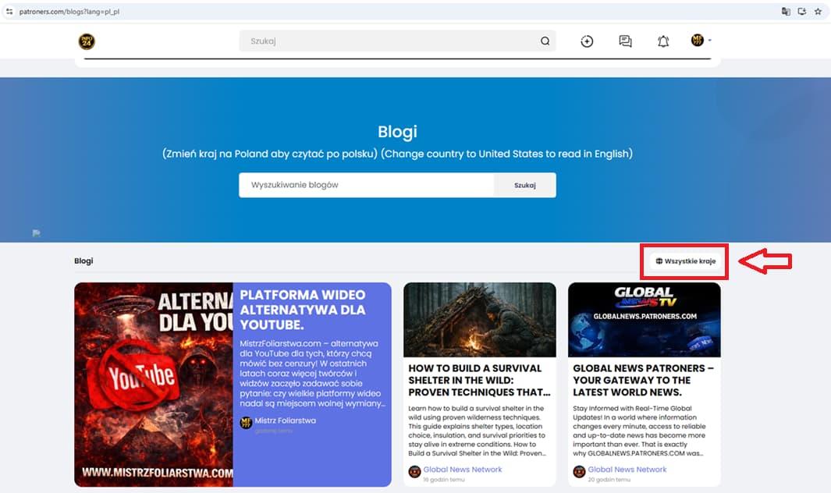
Task: Click the Szukaj button for blog search
Action: point(524,185)
